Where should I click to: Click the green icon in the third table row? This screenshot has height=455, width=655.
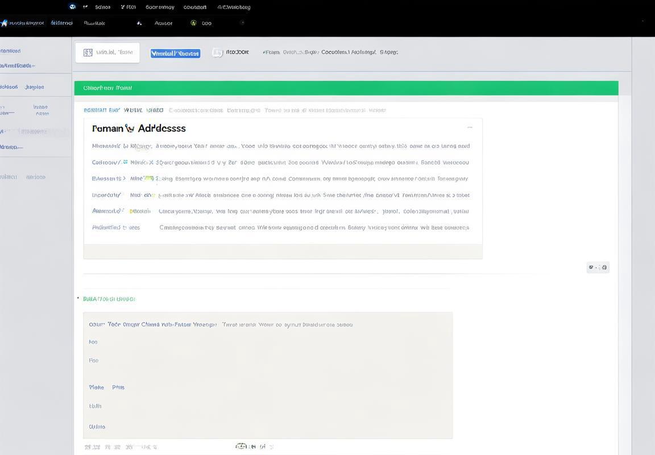coord(149,179)
